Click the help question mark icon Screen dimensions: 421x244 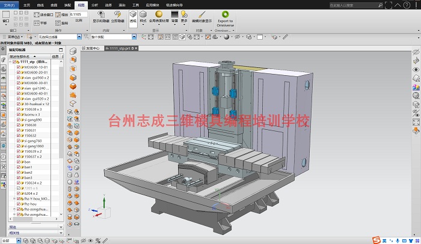tap(407, 5)
